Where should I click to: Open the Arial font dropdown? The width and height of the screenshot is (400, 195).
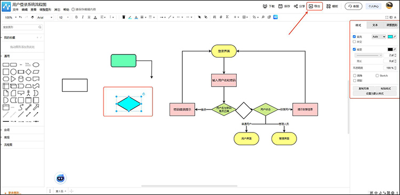click(x=45, y=18)
